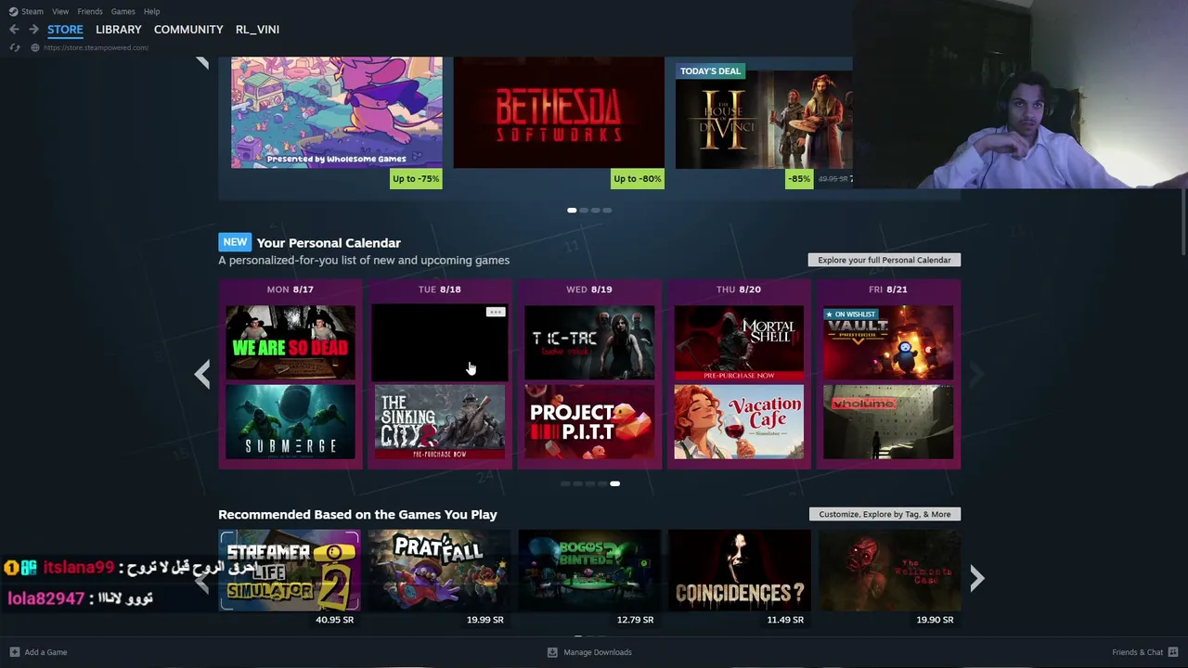Open the Bogos Binted? recommendation
Image resolution: width=1188 pixels, height=668 pixels.
589,571
